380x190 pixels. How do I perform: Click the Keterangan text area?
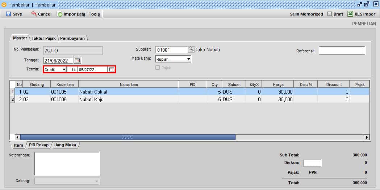(67, 163)
